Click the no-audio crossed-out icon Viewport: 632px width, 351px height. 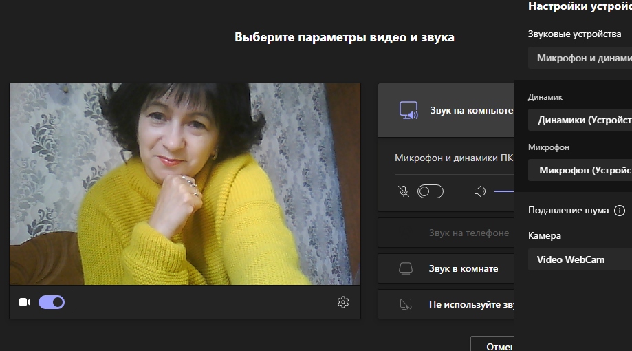point(406,304)
